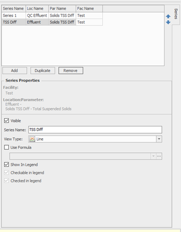Click Test cell in TSS Diff row

89,22
